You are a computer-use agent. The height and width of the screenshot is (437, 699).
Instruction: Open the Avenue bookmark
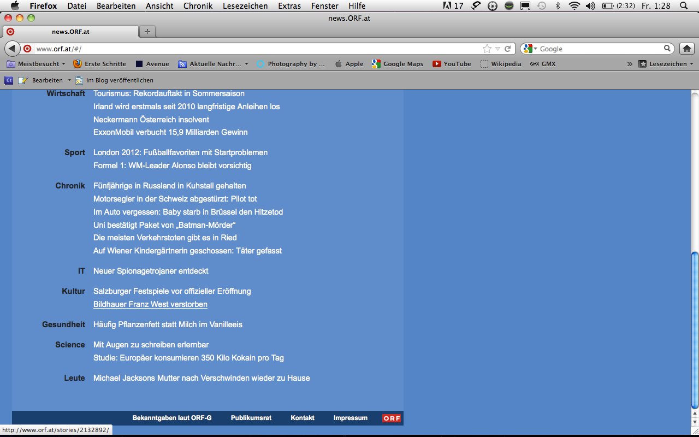pos(152,64)
